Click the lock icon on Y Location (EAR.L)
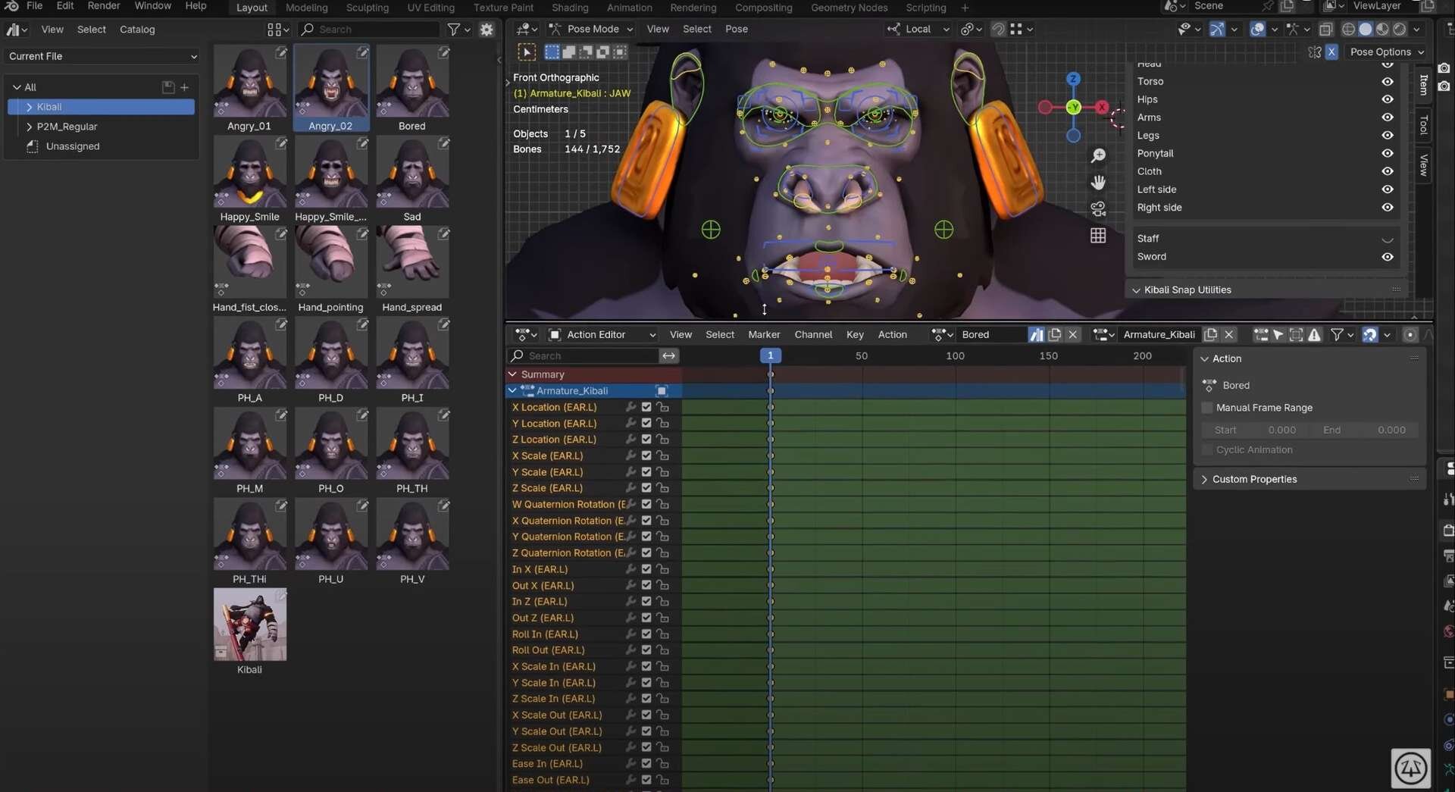The height and width of the screenshot is (792, 1455). [662, 424]
